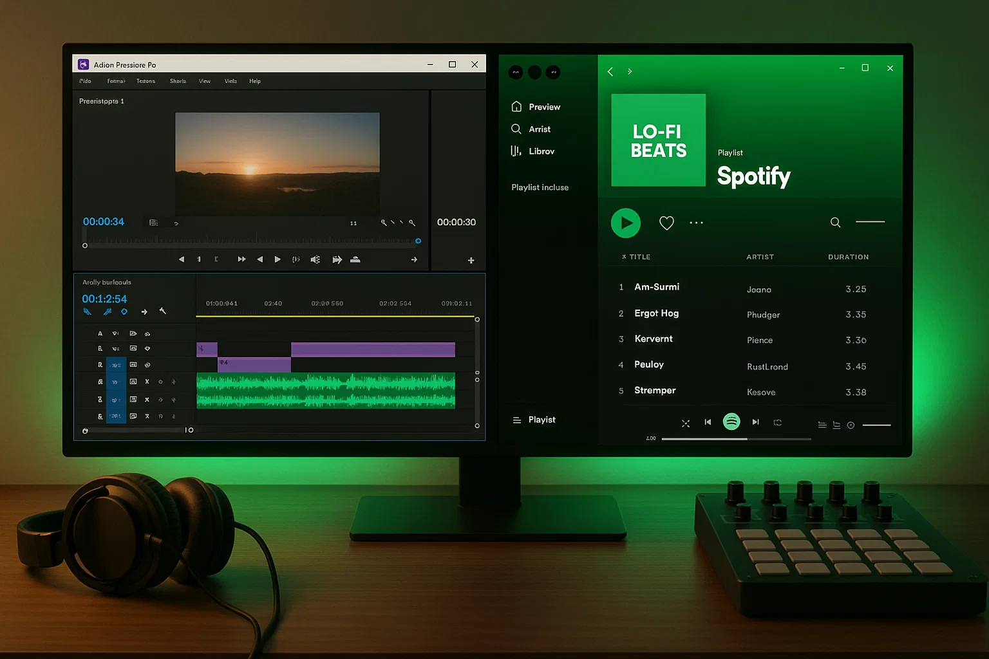The width and height of the screenshot is (989, 659).
Task: Click the play triangle in video monitor transport
Action: click(x=278, y=259)
